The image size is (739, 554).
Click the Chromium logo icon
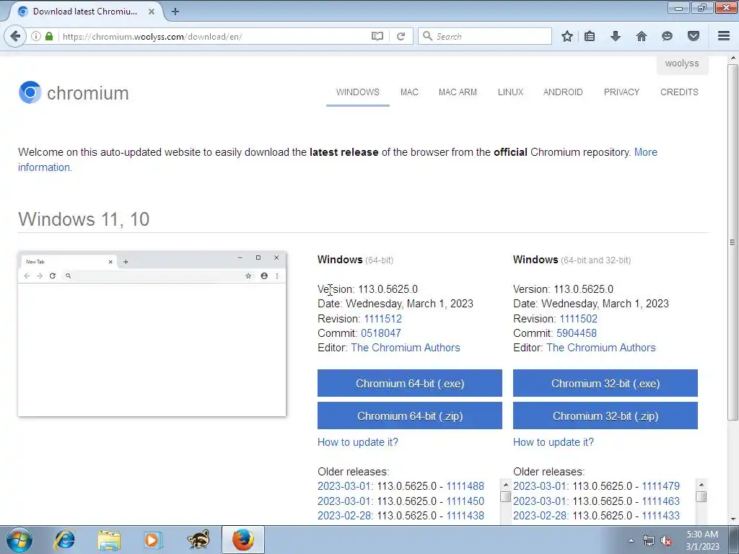point(30,92)
